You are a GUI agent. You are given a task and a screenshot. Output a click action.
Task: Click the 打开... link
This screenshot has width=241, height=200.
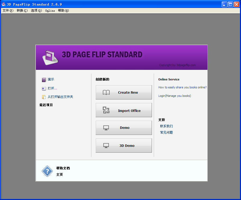tap(52, 88)
